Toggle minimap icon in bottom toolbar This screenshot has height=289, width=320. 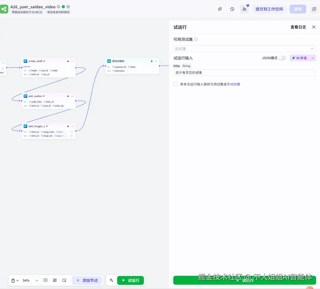pos(64,280)
